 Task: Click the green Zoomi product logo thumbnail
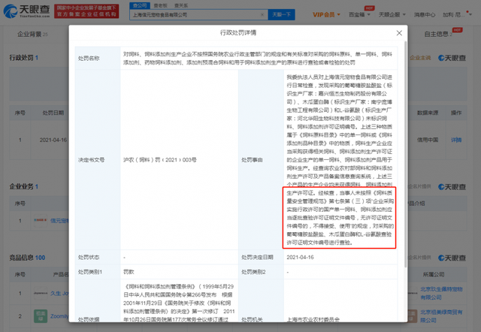[x=41, y=316]
